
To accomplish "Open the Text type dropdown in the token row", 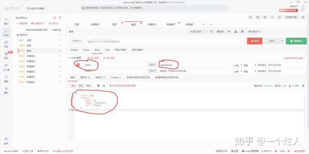I will pos(152,65).
